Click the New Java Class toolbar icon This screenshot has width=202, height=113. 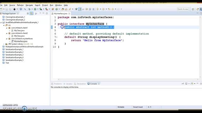click(x=56, y=9)
